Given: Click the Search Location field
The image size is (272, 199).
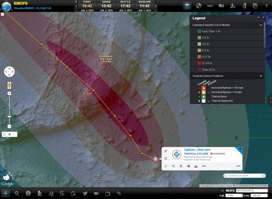Looking at the screenshot, I should point(243,176).
